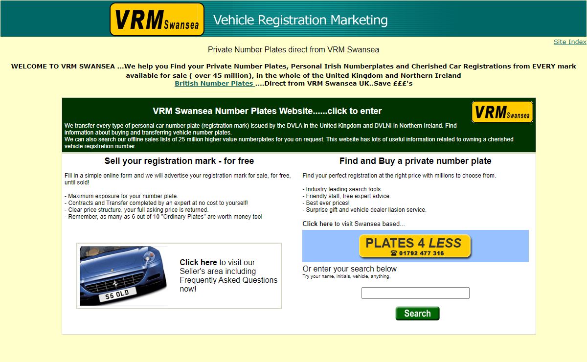Click the 'Industry leading search tools' bullet
Viewport: 587px width, 362px height.
[x=342, y=189]
